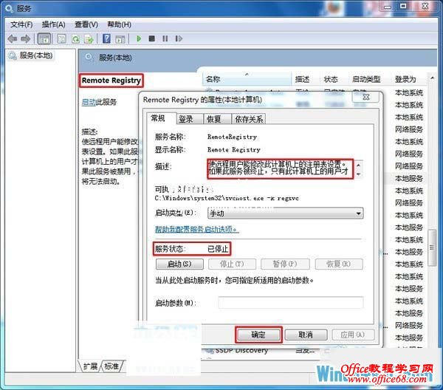
Task: Switch to the 标准 bottom tab
Action: click(111, 366)
